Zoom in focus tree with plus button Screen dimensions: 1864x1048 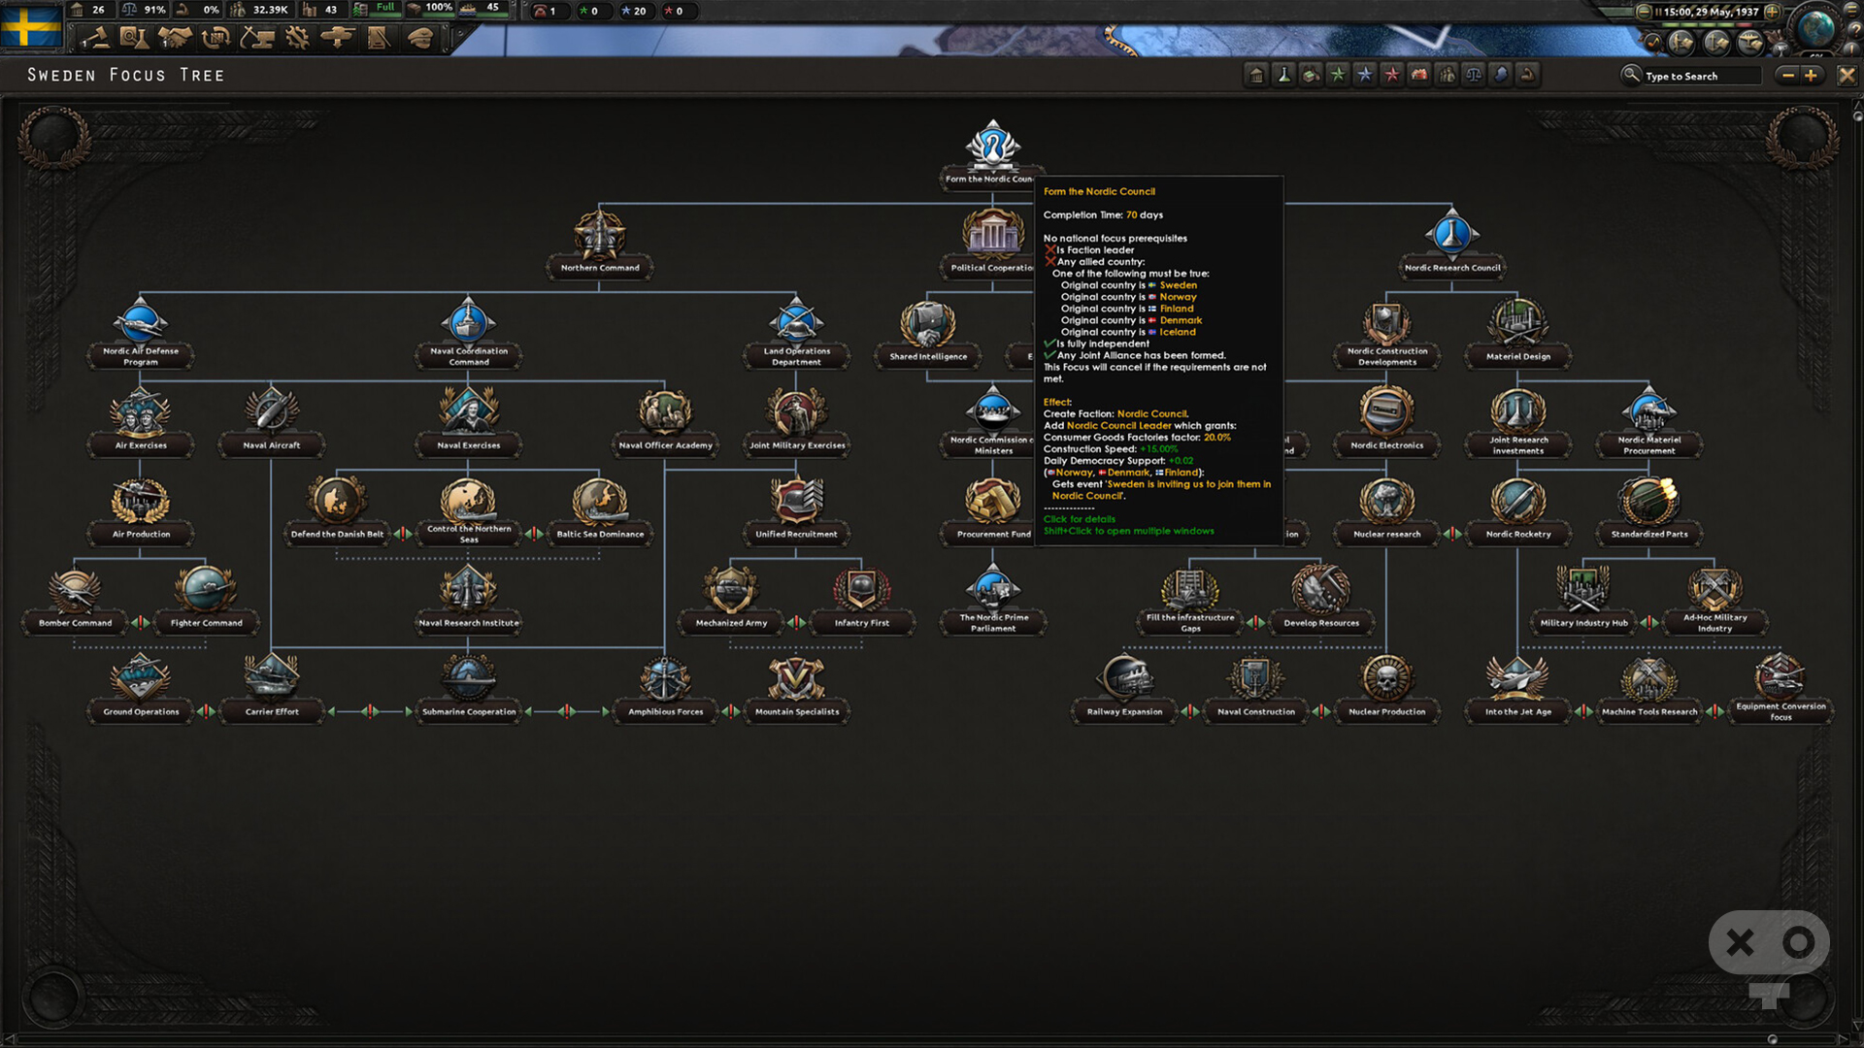[x=1811, y=75]
